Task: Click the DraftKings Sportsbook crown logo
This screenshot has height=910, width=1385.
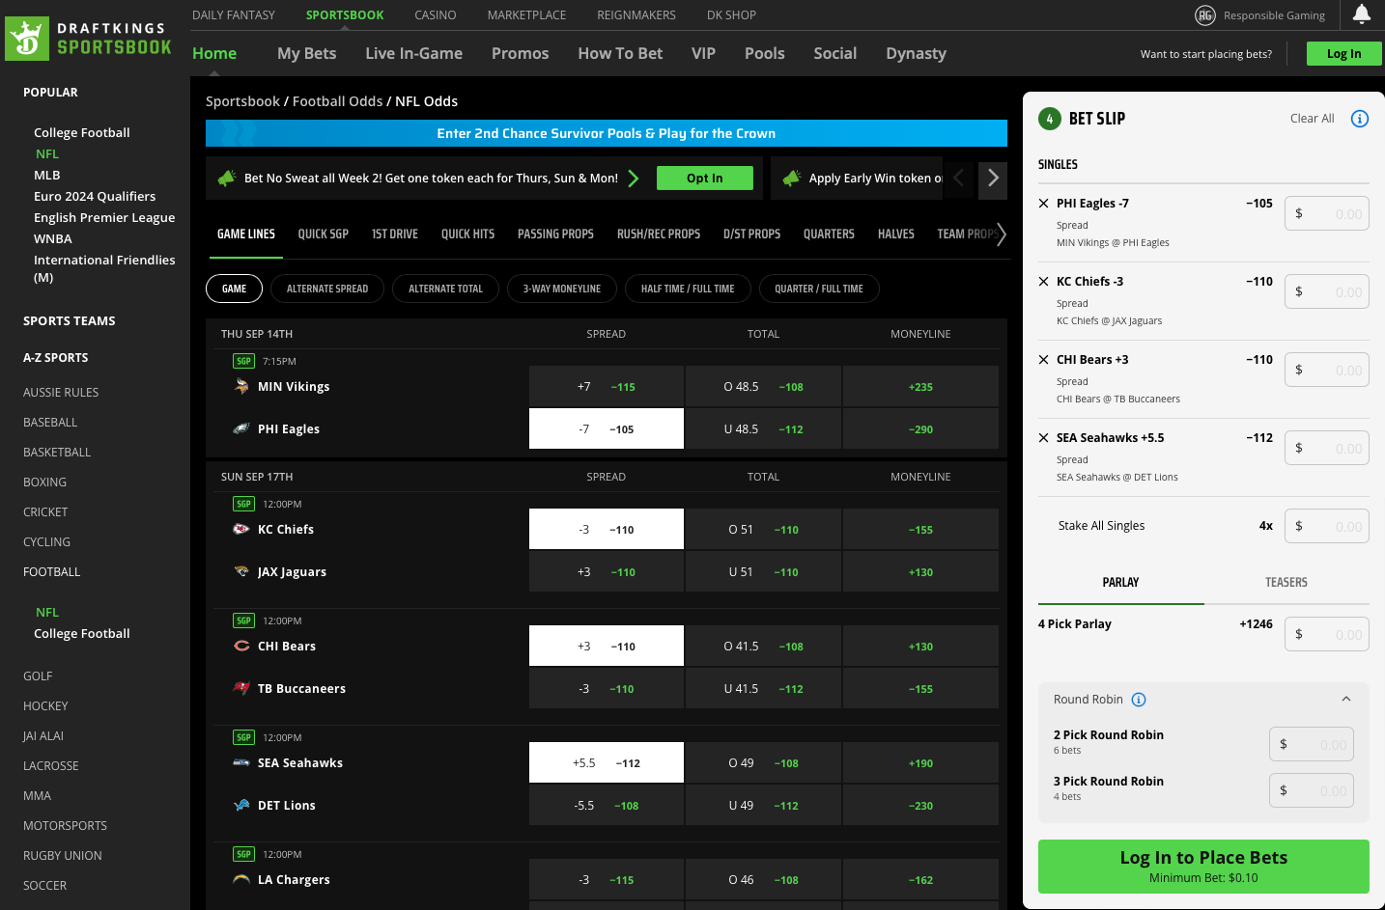Action: point(27,39)
